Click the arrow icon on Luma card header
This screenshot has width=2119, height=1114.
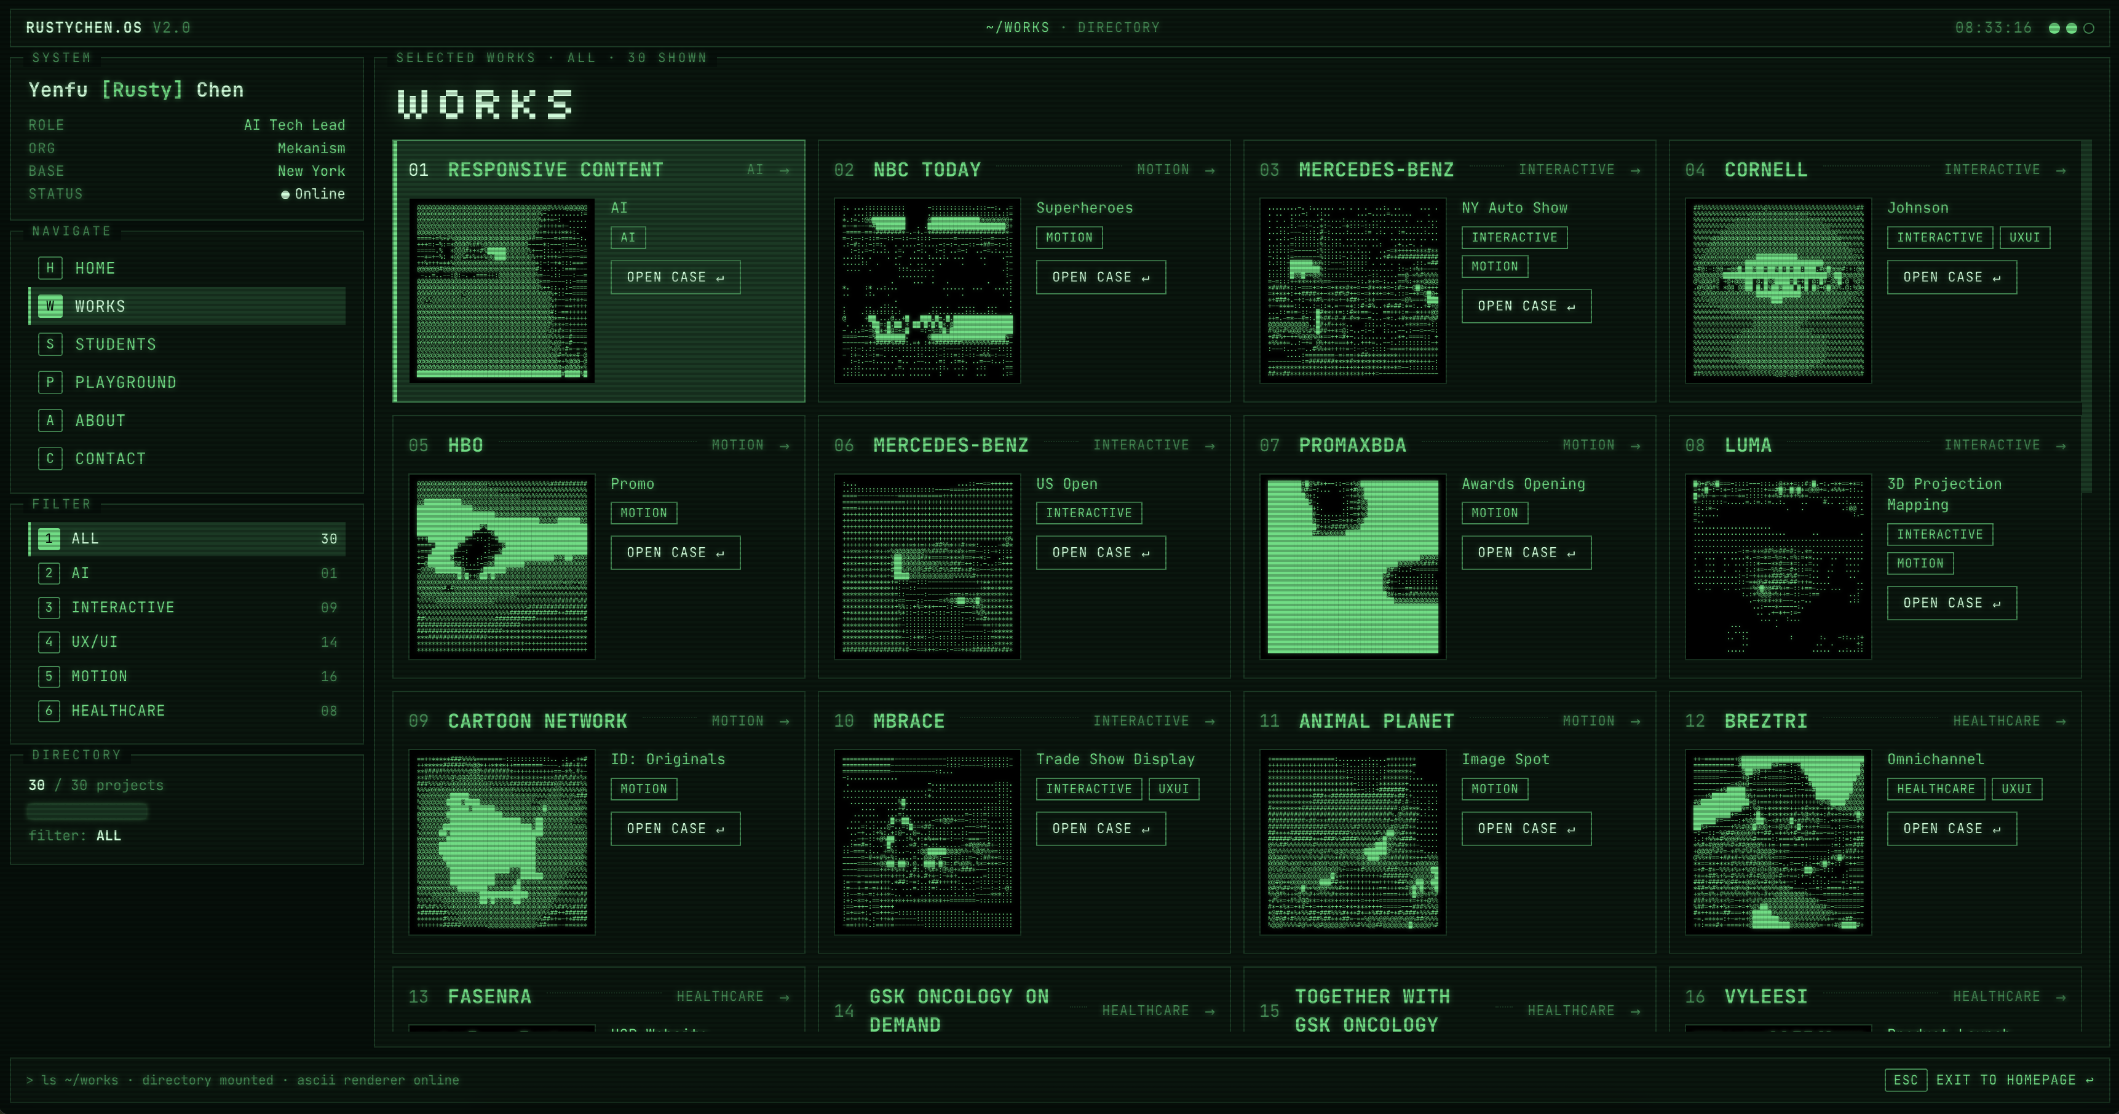(x=2061, y=446)
